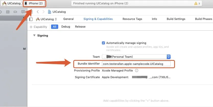Select the All configurations filter
The image size is (213, 107).
[x=54, y=27]
